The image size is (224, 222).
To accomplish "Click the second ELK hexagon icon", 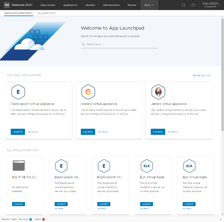I will tap(189, 166).
